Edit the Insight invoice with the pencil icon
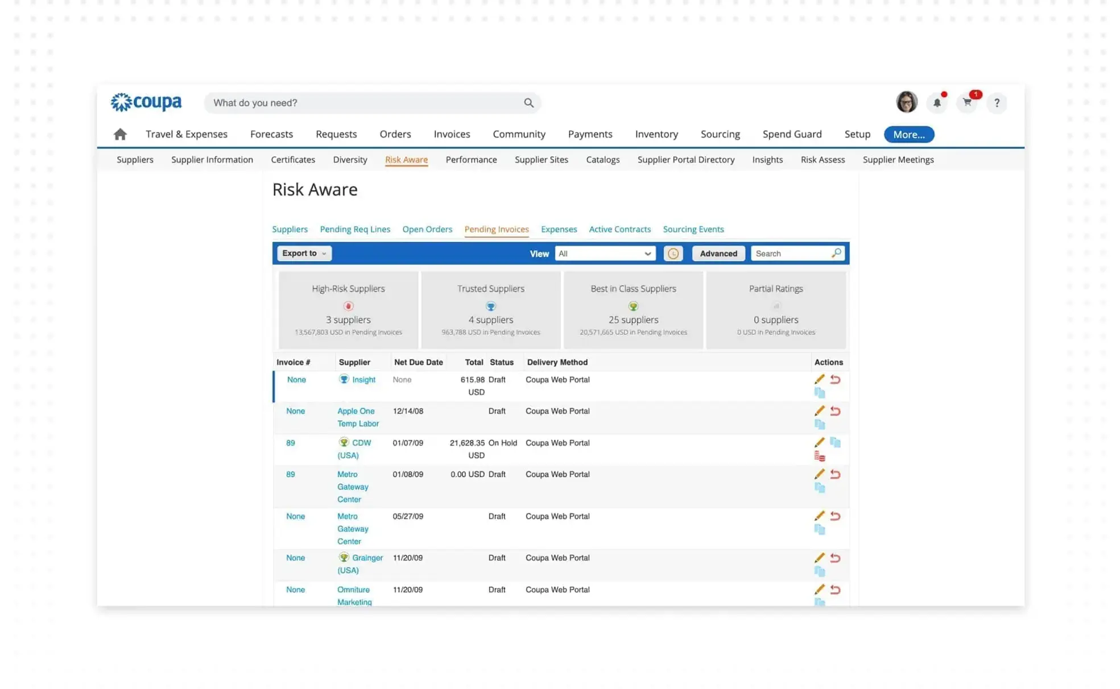This screenshot has height=689, width=1120. click(x=819, y=379)
